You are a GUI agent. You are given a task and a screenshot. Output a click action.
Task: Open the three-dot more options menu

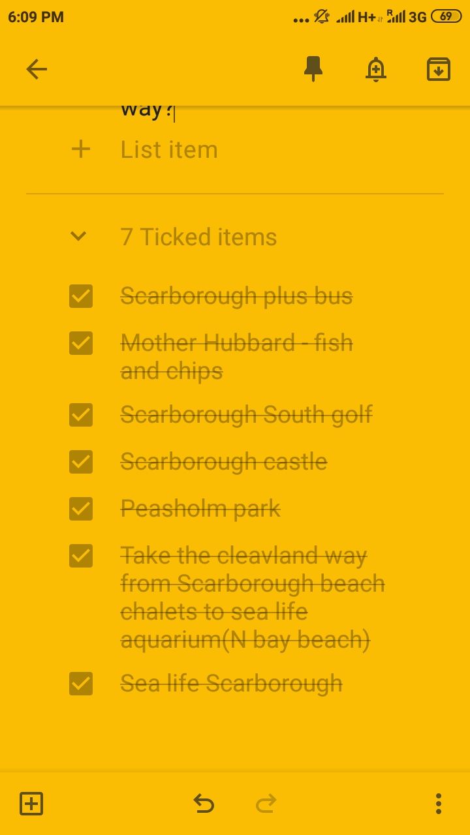pos(439,803)
